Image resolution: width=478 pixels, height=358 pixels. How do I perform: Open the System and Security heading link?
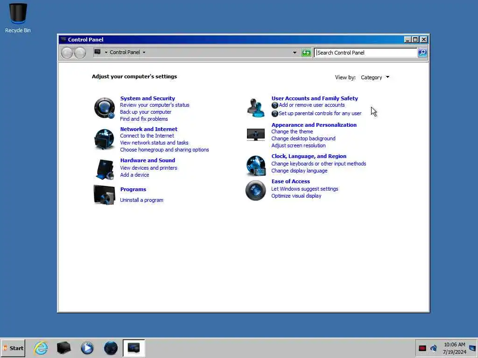click(148, 98)
